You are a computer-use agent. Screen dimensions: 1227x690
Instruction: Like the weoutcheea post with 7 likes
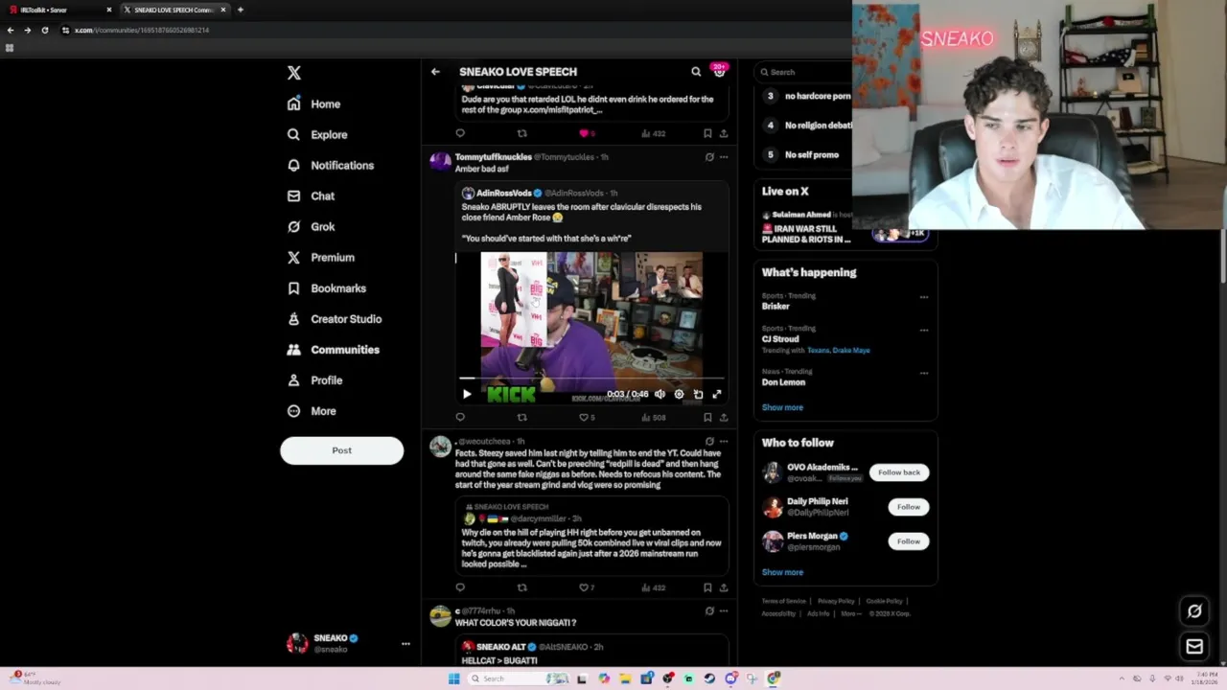tap(587, 587)
